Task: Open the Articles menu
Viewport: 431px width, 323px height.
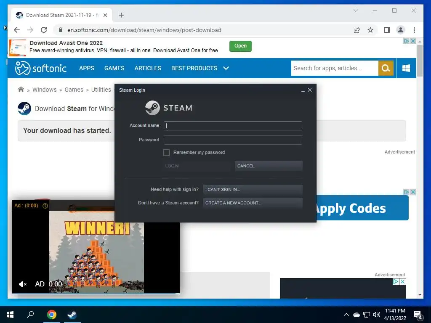Action: point(148,68)
